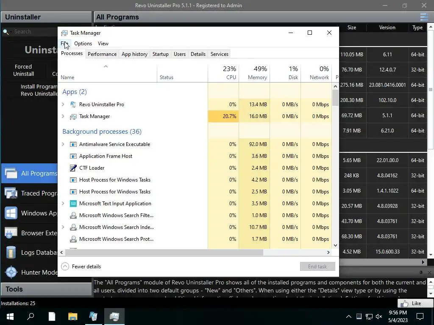Viewport: 434px width, 325px height.
Task: Switch to the Services tab
Action: 220,54
